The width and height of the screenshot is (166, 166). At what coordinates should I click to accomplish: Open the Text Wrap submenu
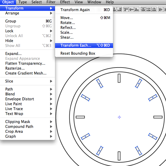(27, 114)
